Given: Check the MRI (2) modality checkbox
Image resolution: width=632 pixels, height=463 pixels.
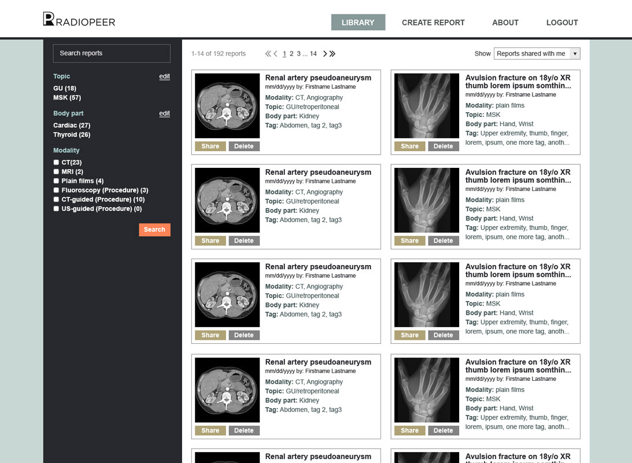Looking at the screenshot, I should coord(56,171).
